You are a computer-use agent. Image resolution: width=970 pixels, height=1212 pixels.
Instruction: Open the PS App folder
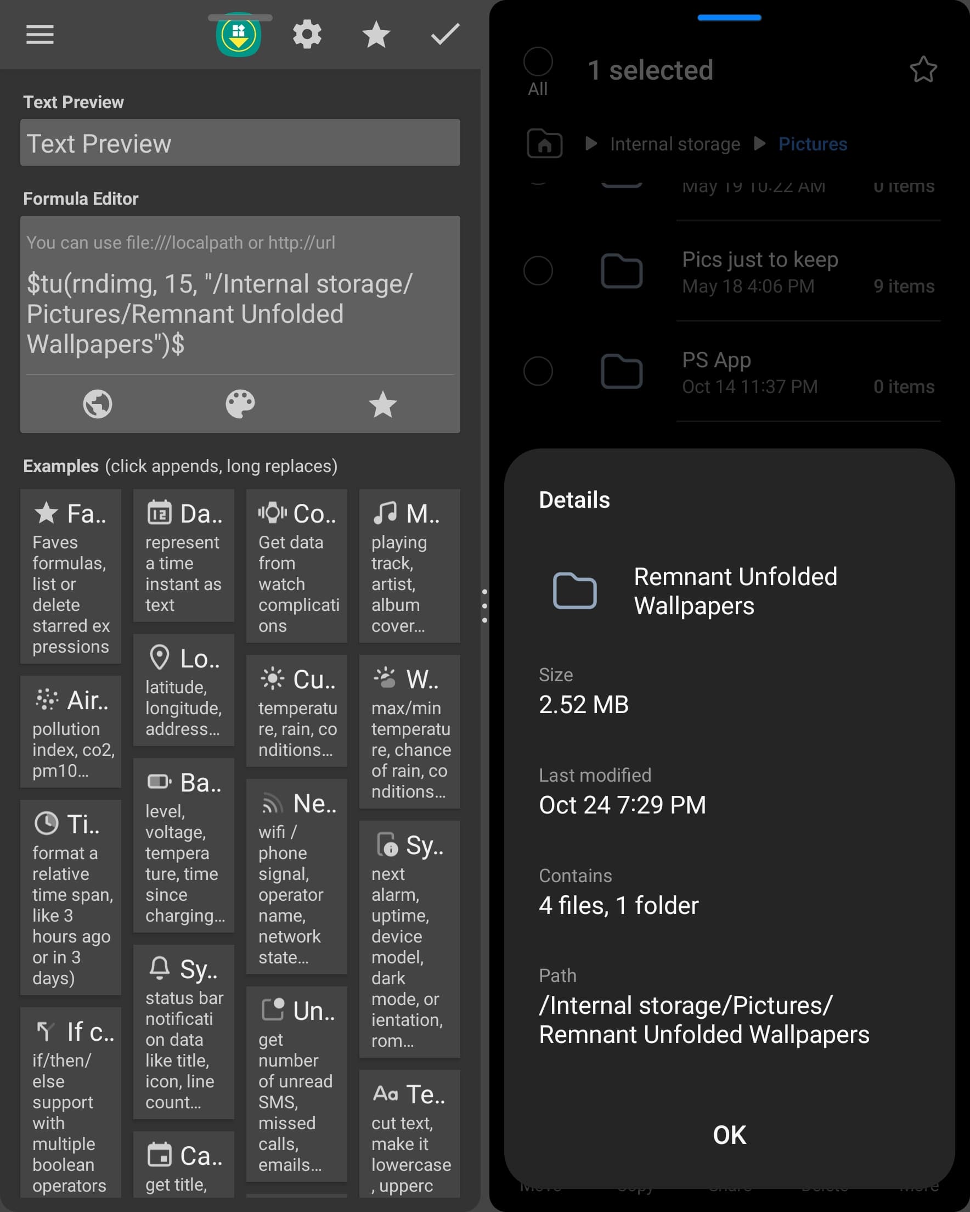(808, 372)
